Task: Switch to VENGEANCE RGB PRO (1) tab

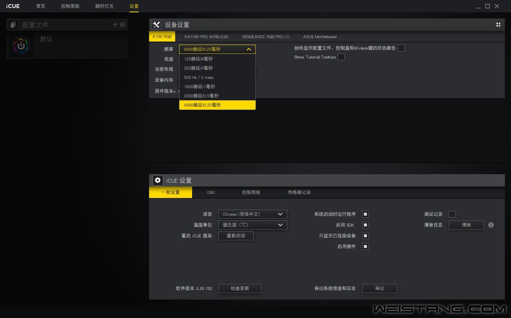Action: 266,37
